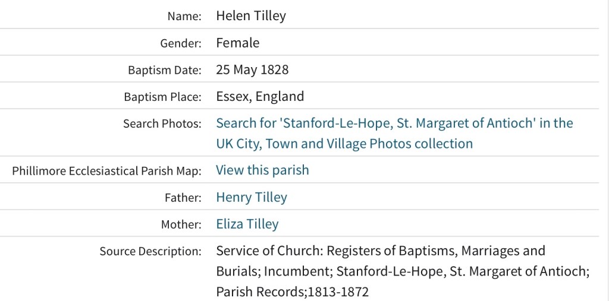
Task: Click the 'Name:' field label
Action: click(184, 17)
